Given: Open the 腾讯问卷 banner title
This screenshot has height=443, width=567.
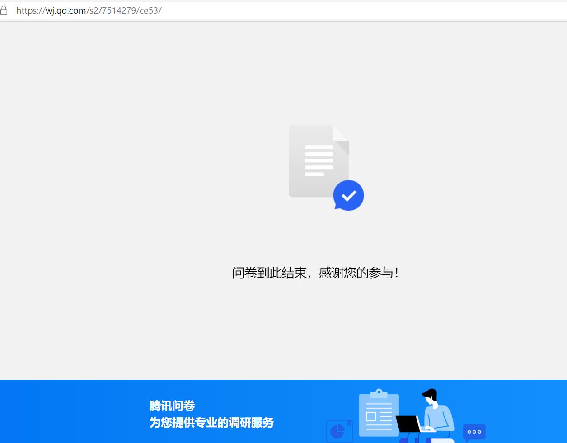Looking at the screenshot, I should coord(172,405).
